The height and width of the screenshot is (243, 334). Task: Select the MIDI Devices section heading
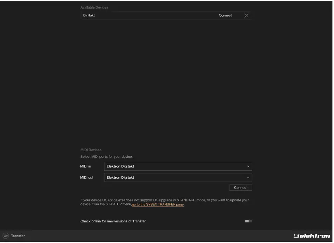point(90,150)
